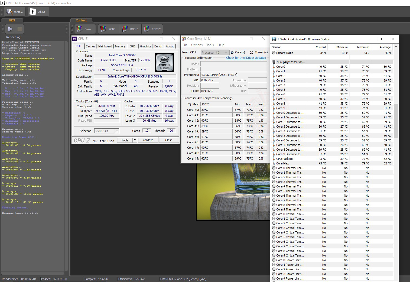Click the Uncore Ratio sensor icon
Image resolution: width=410 pixels, height=282 pixels.
(274, 53)
